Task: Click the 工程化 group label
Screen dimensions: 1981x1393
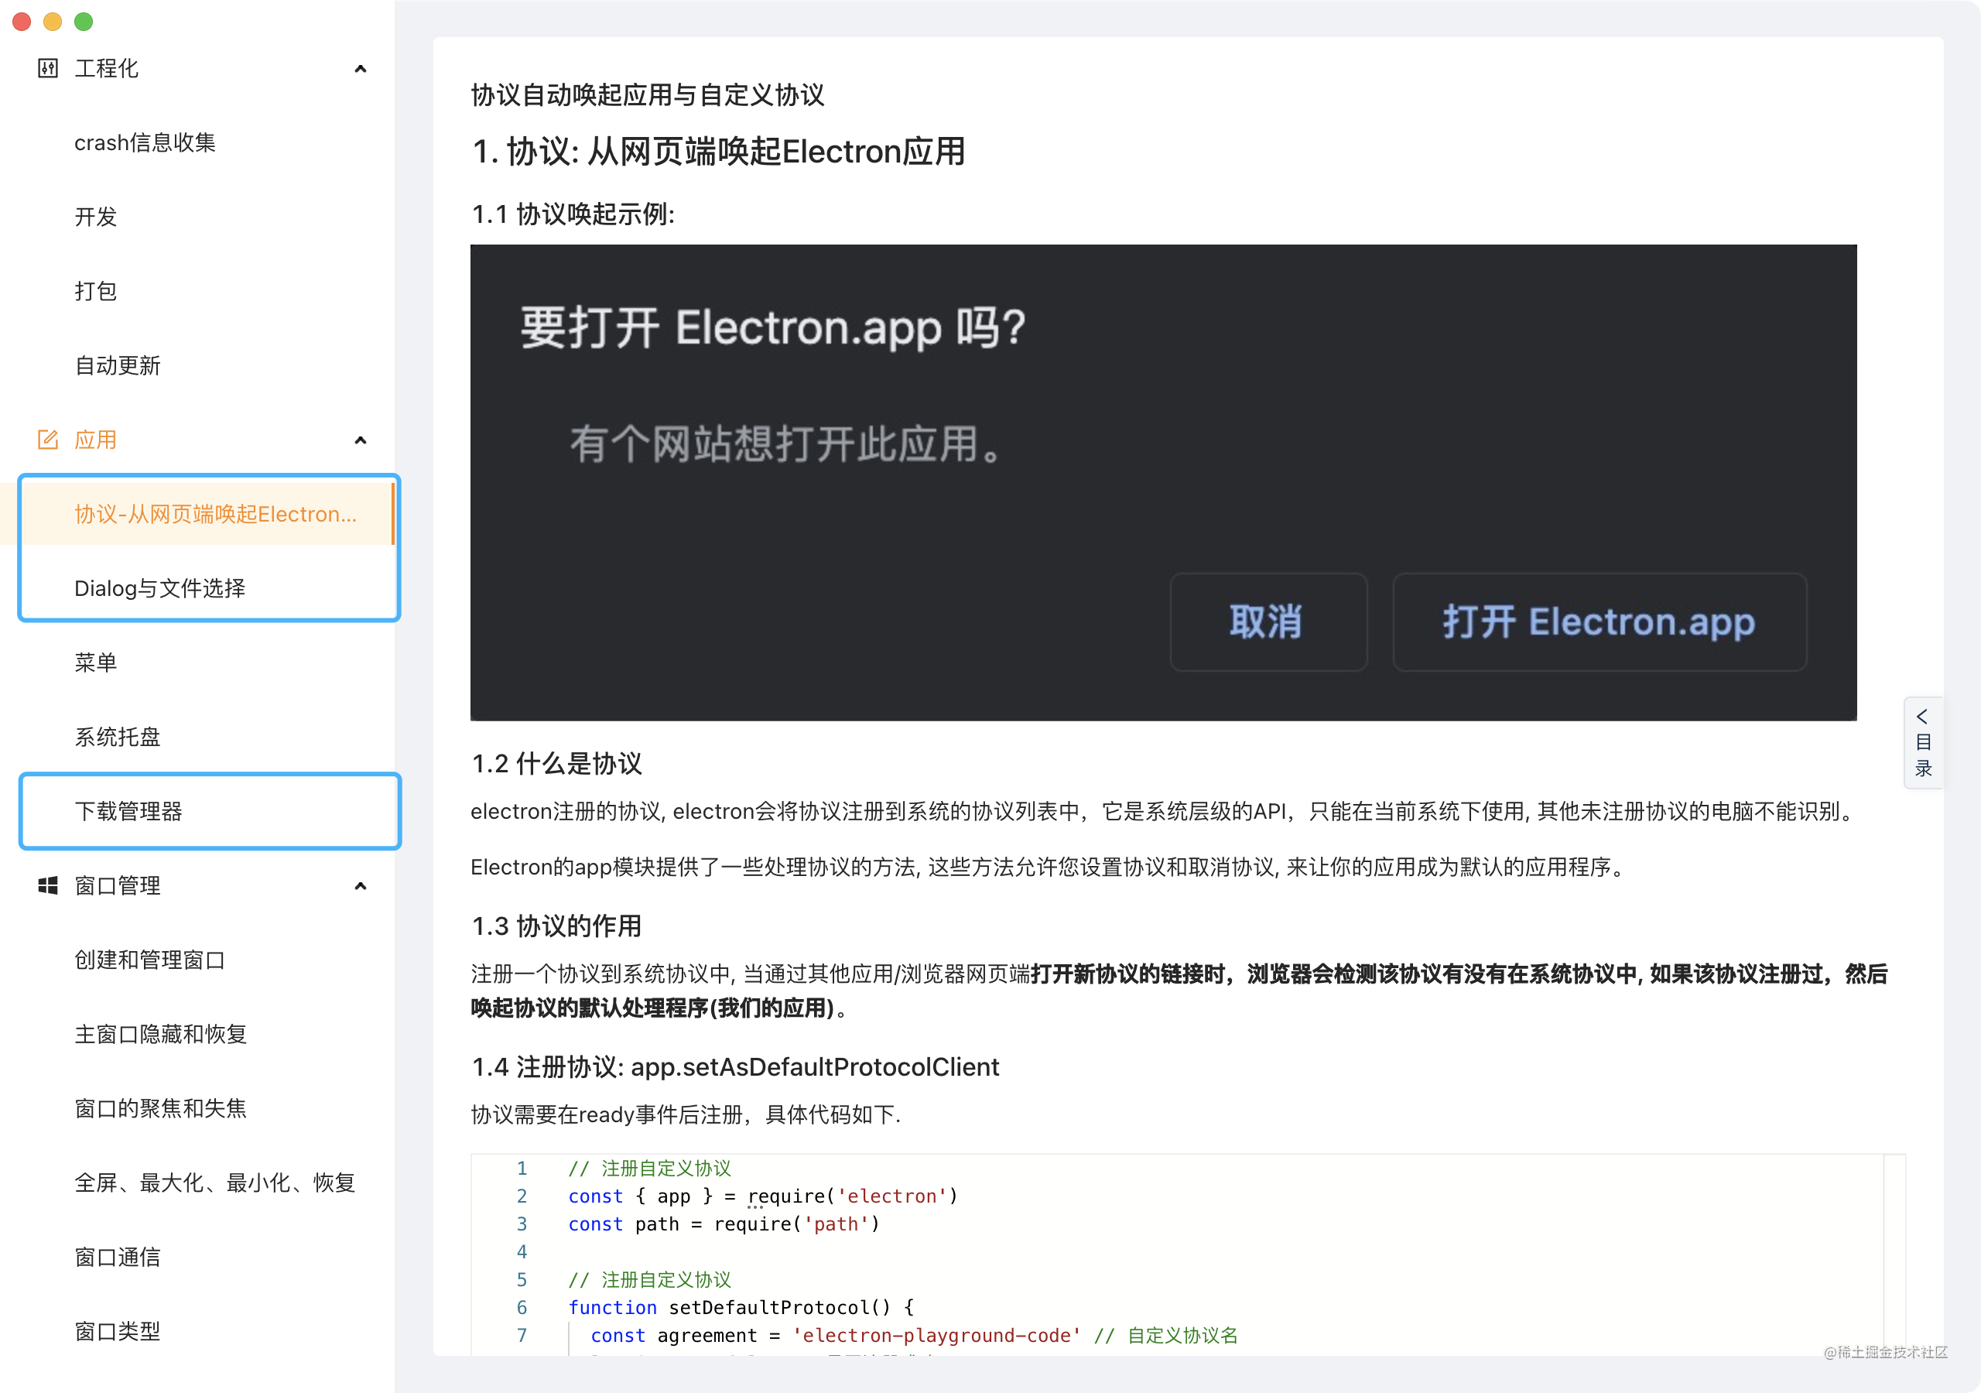Action: coord(106,68)
